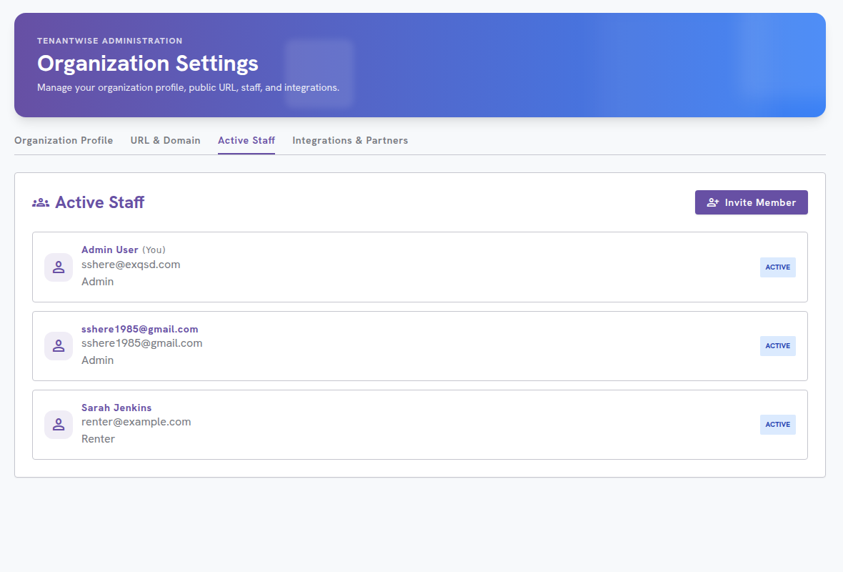The image size is (843, 572).
Task: Click the Active Staff group icon
Action: [x=41, y=203]
